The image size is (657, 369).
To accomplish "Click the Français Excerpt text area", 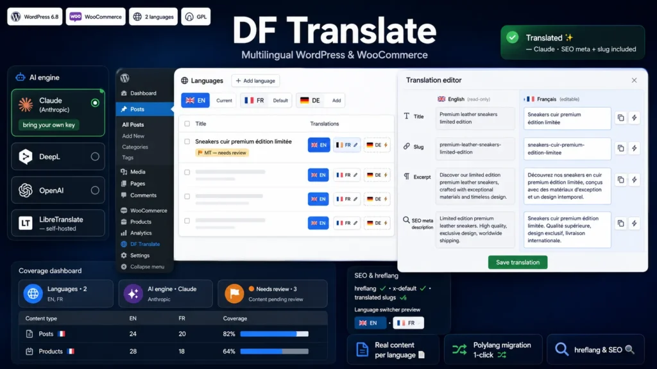I will (567, 186).
